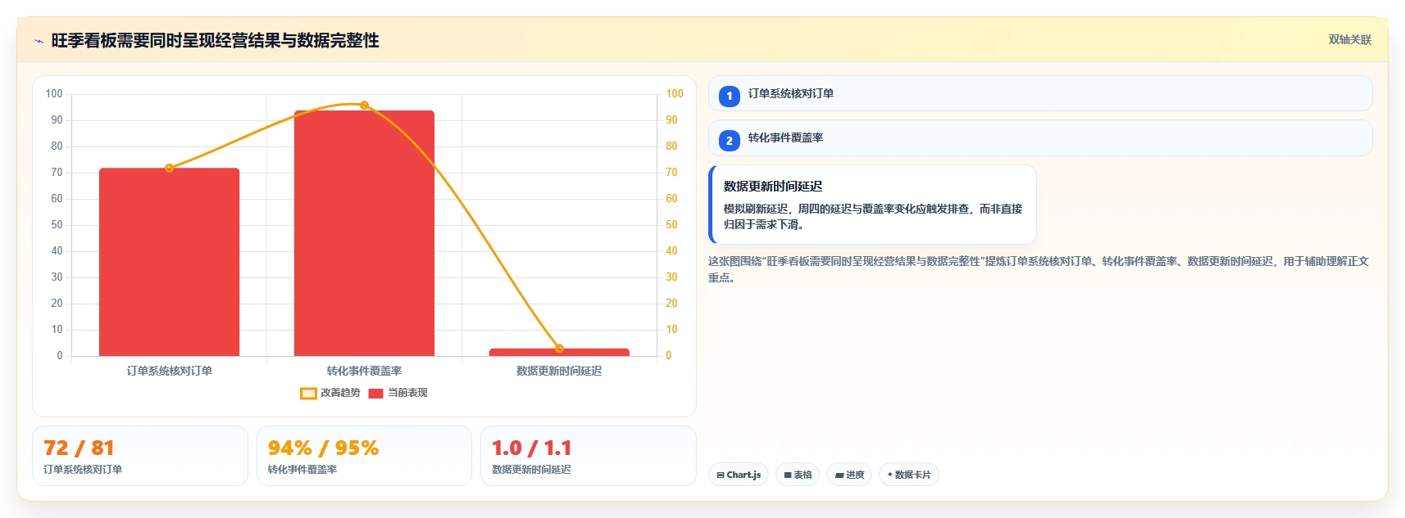The width and height of the screenshot is (1405, 518).
Task: Select step 2 转化事件覆盖率
Action: click(1040, 137)
